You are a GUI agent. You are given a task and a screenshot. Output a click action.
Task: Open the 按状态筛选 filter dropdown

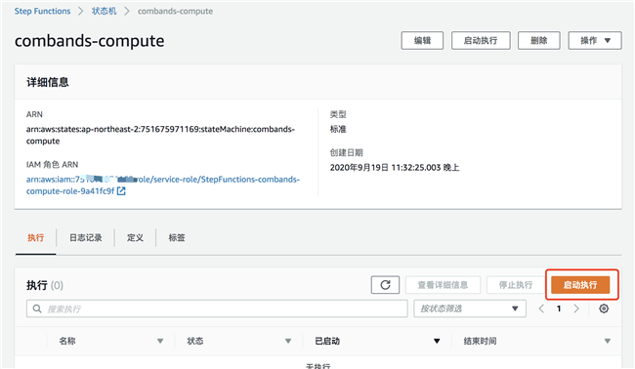click(470, 308)
